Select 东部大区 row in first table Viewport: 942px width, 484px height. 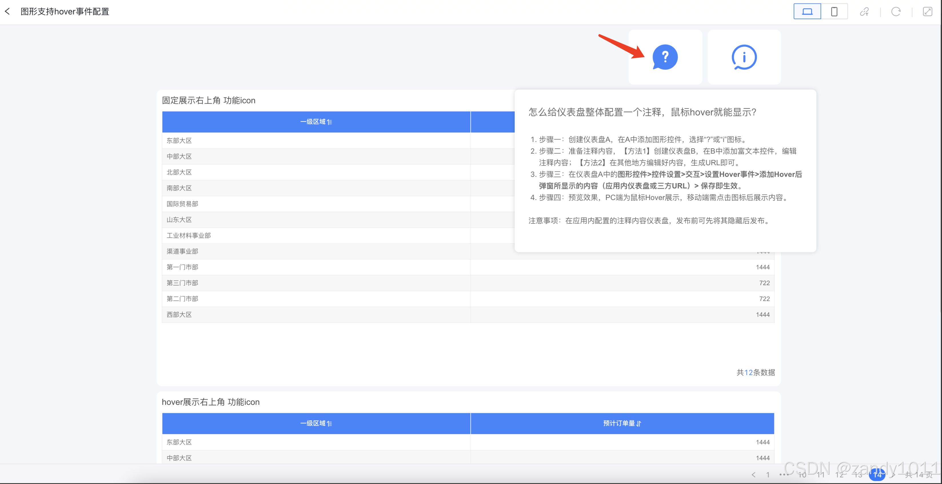point(179,140)
